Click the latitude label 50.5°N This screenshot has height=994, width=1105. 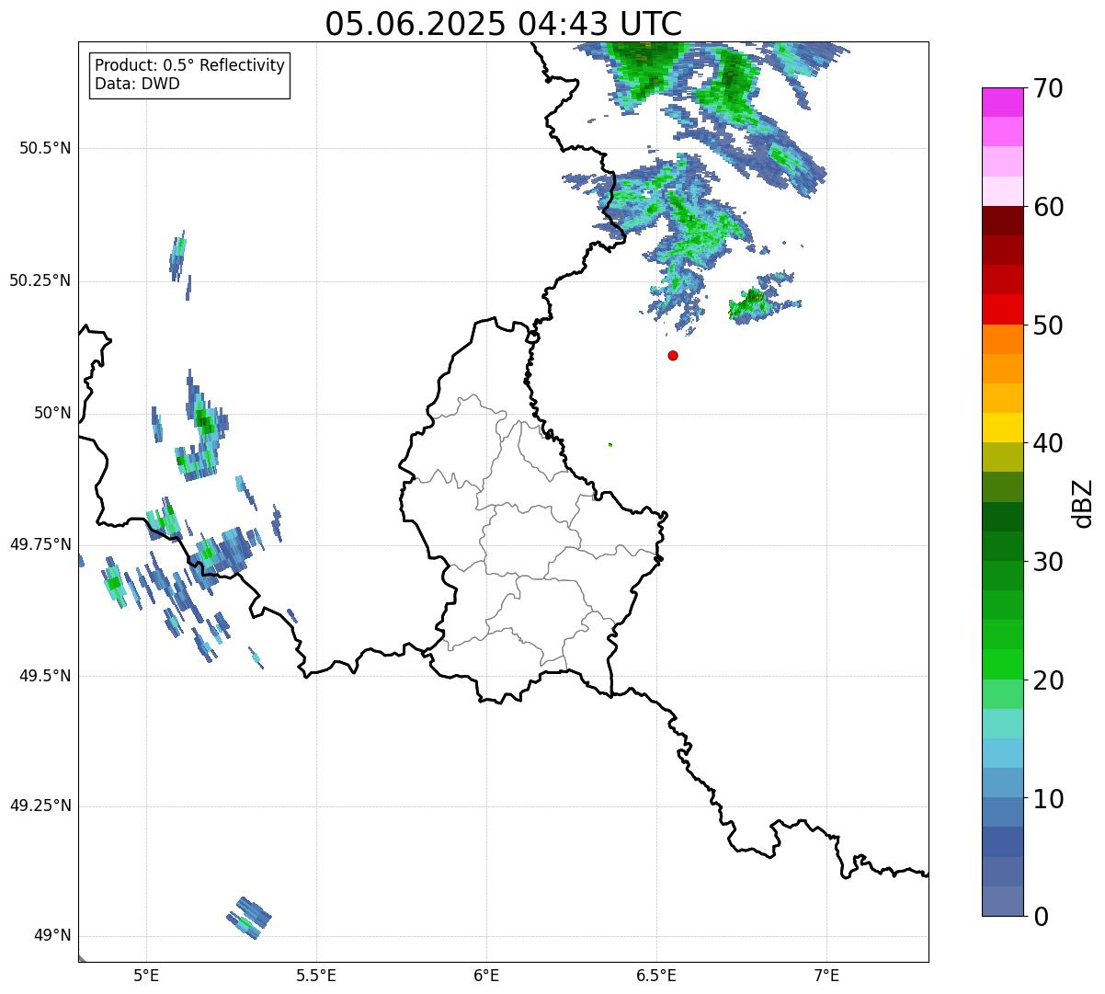tap(45, 148)
